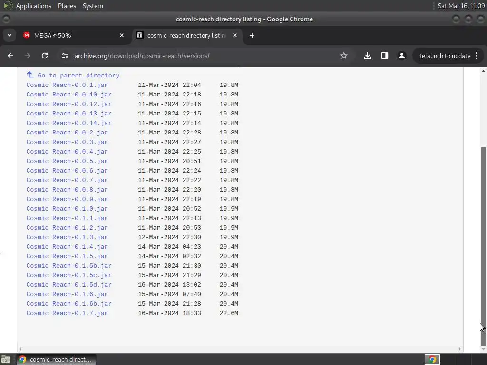Viewport: 487px width, 365px height.
Task: Open the tab search dropdown chevron
Action: (10, 35)
